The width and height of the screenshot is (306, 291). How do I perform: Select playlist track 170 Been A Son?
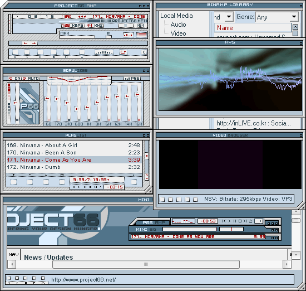[x=73, y=153]
